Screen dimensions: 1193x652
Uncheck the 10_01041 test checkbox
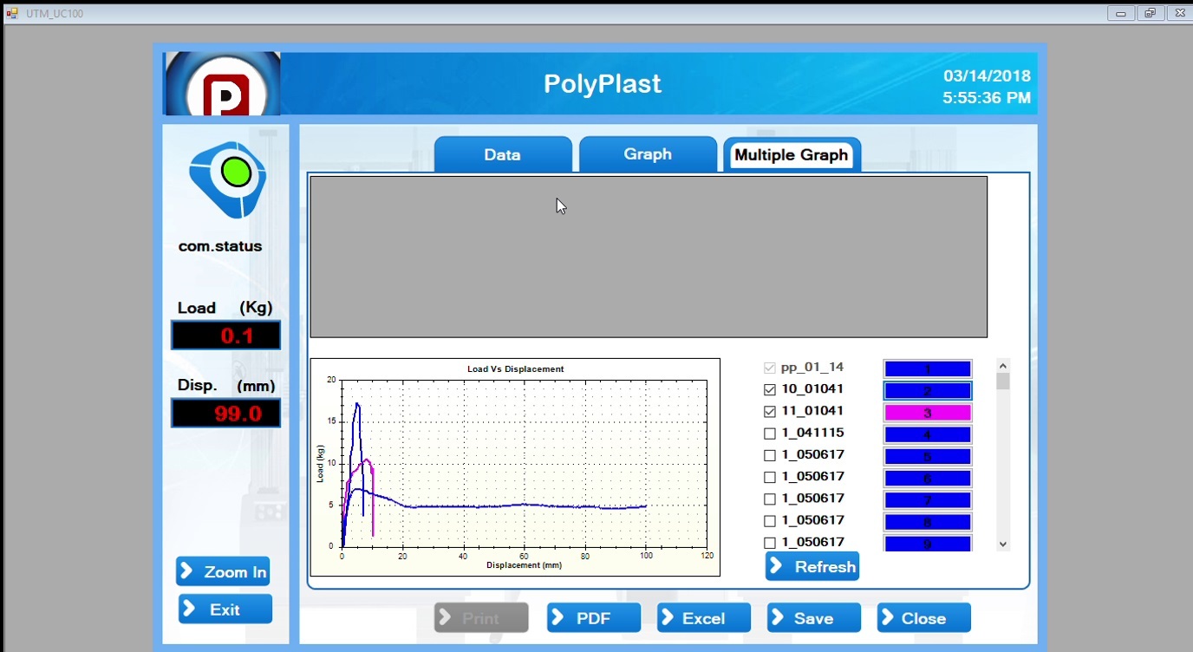coord(770,389)
